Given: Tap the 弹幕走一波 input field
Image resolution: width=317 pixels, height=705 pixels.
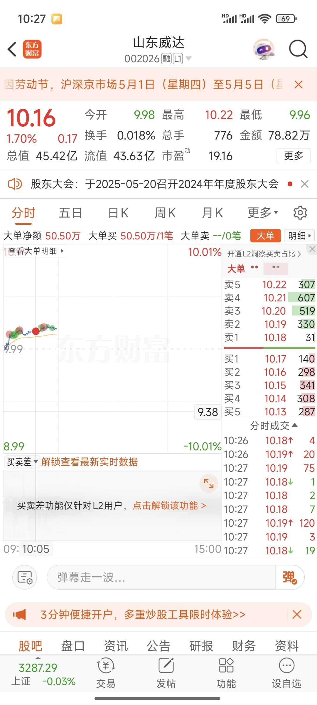Looking at the screenshot, I should (161, 577).
